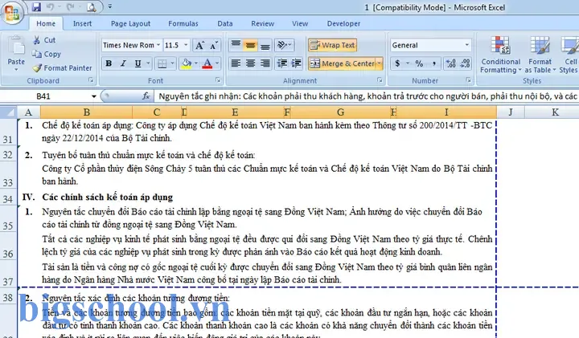Decrease cell indent

pos(282,63)
